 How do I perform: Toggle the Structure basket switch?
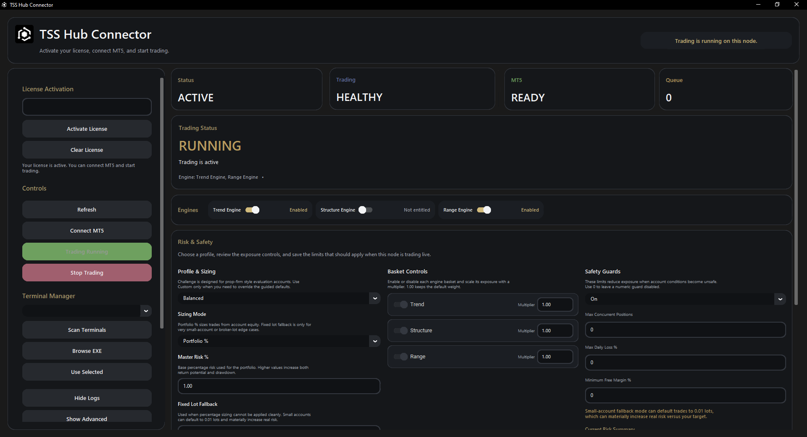coord(401,331)
